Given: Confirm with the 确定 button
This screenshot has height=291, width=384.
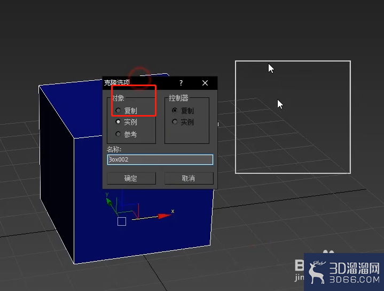Looking at the screenshot, I should (131, 178).
